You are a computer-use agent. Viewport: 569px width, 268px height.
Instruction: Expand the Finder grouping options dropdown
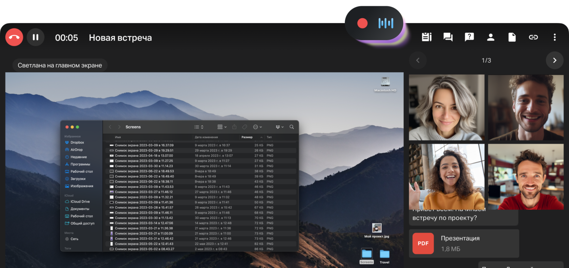coord(222,127)
